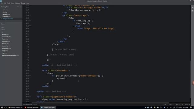Screen dimensions: 194x109
Task: Switch to the dynamic_sidebar Chrome taskbar window
Action: [15, 107]
